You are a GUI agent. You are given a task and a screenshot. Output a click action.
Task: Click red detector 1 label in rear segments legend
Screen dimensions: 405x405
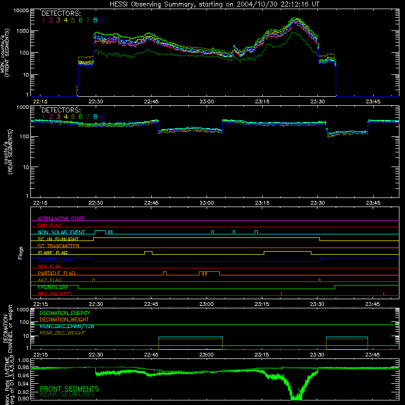44,117
